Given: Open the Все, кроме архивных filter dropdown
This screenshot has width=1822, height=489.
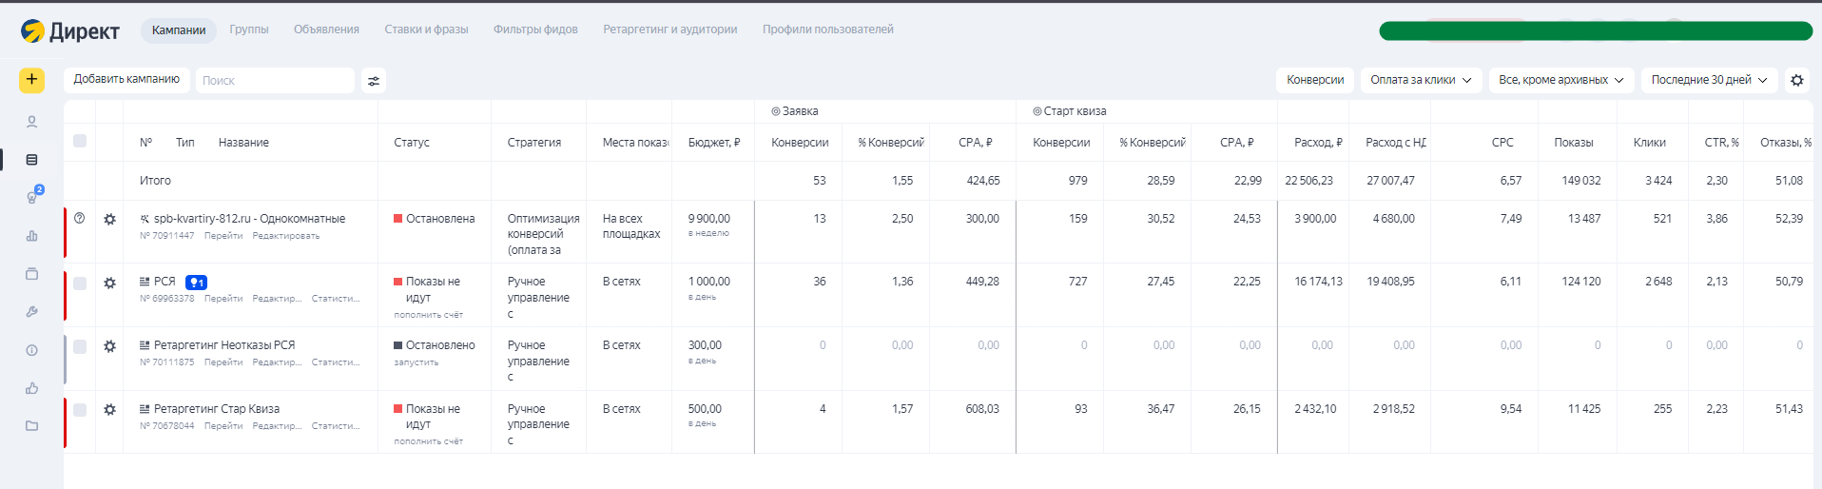Looking at the screenshot, I should 1560,80.
